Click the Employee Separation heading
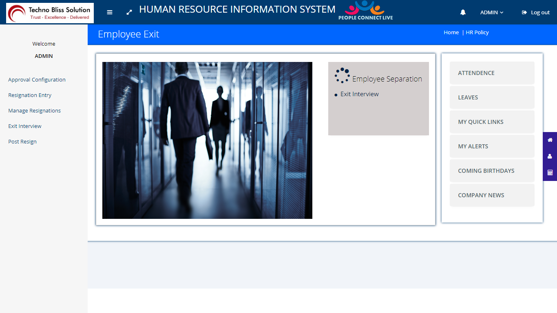The width and height of the screenshot is (557, 313). [x=387, y=79]
